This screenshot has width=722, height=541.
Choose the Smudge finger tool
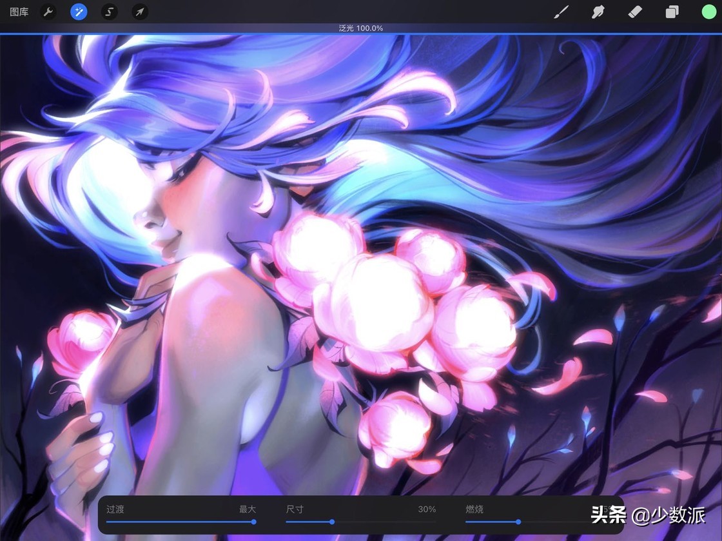click(x=598, y=12)
